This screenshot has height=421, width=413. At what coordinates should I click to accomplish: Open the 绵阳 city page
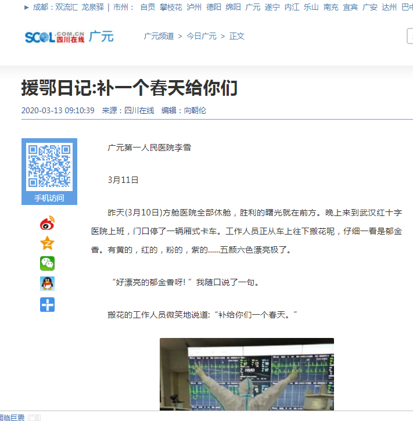point(233,8)
